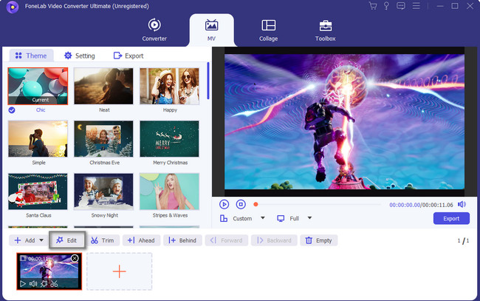Click the Behind button

click(x=182, y=240)
